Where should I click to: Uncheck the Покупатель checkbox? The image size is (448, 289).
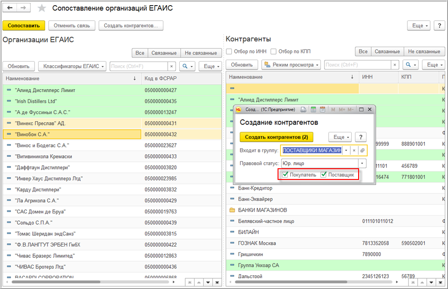tap(285, 175)
